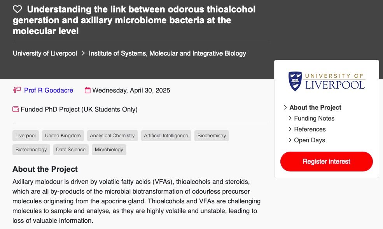Open the Open Days section link
Screen dimensions: 383x229
(310, 140)
